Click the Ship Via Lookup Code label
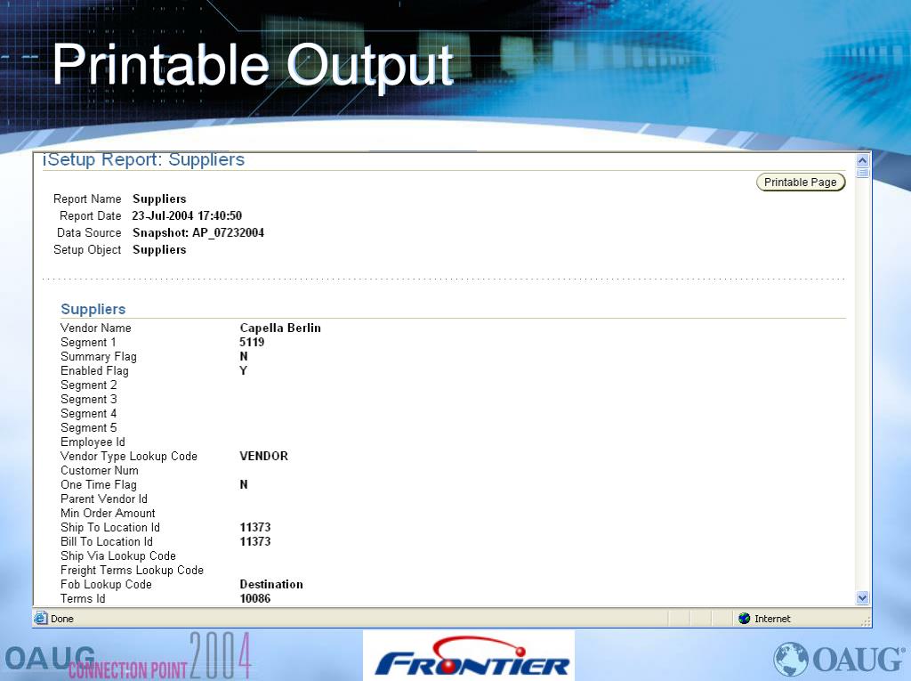This screenshot has width=911, height=681. (118, 556)
